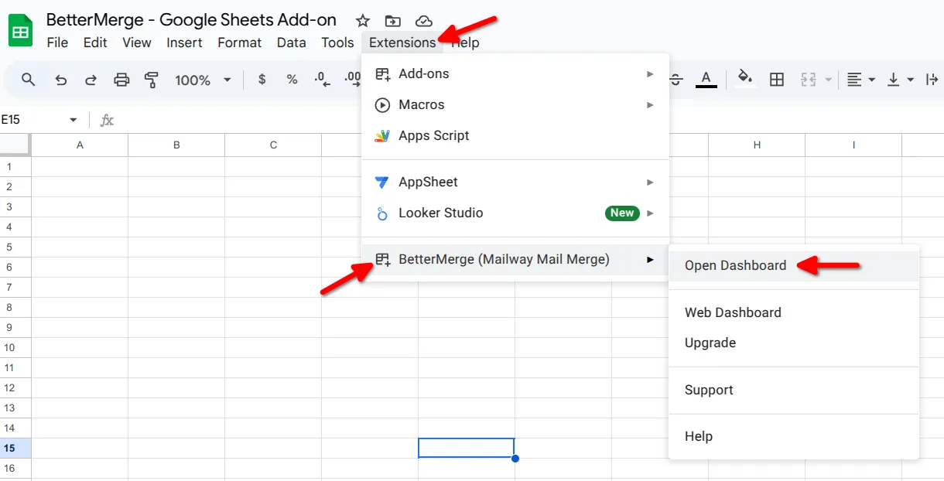Toggle strikethrough formatting

[x=675, y=79]
